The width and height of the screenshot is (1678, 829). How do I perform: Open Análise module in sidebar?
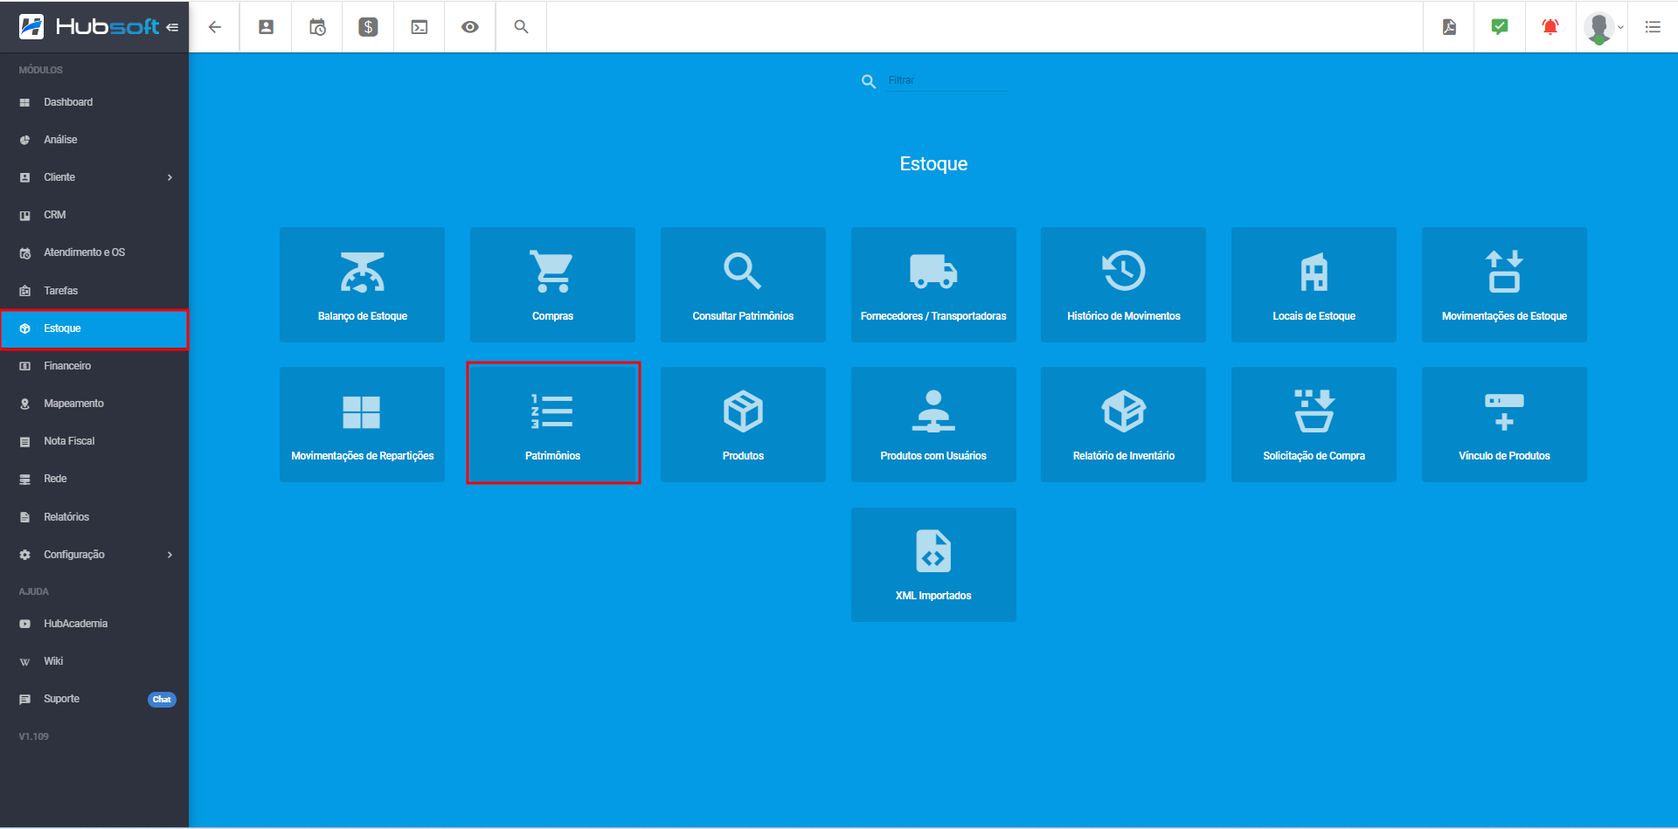(94, 140)
